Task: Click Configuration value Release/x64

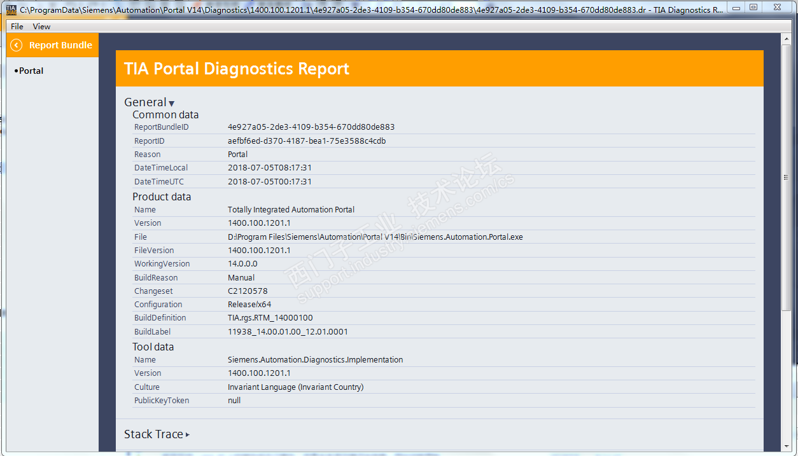Action: (x=249, y=305)
